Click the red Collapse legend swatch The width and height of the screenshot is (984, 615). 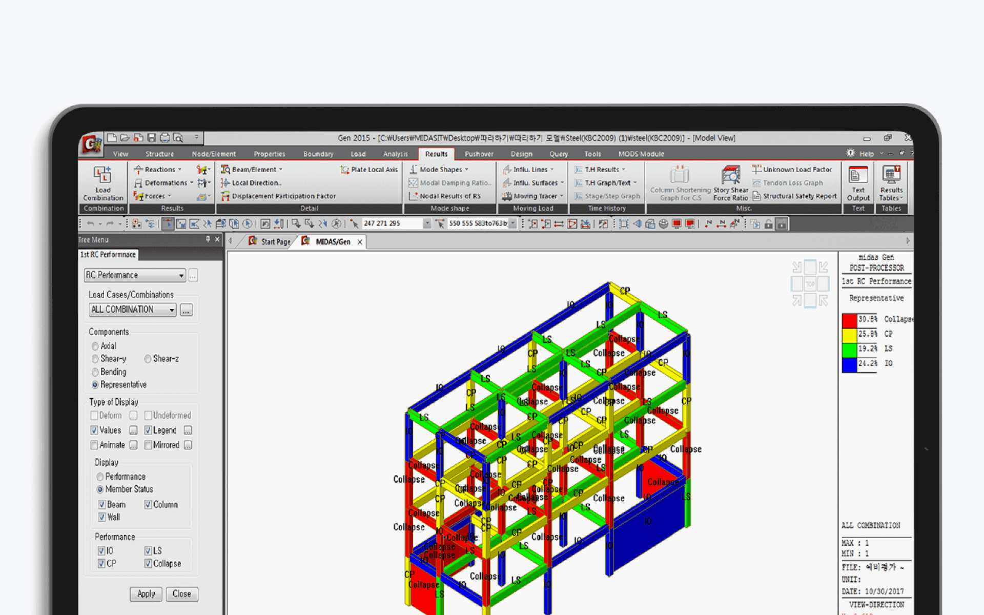pos(849,321)
